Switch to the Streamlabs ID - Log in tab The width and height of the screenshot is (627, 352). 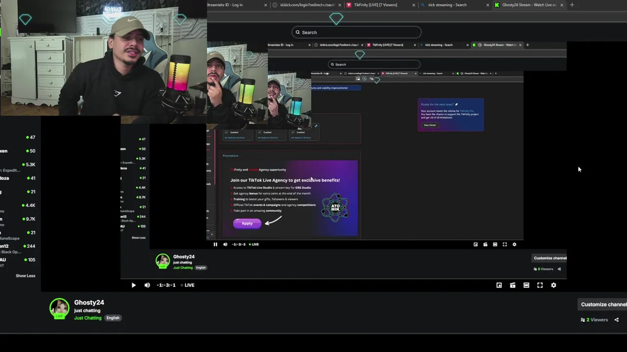tap(225, 5)
